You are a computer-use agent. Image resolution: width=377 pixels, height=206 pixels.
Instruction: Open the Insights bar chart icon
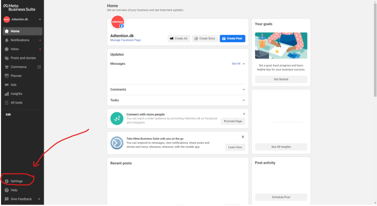pos(6,94)
